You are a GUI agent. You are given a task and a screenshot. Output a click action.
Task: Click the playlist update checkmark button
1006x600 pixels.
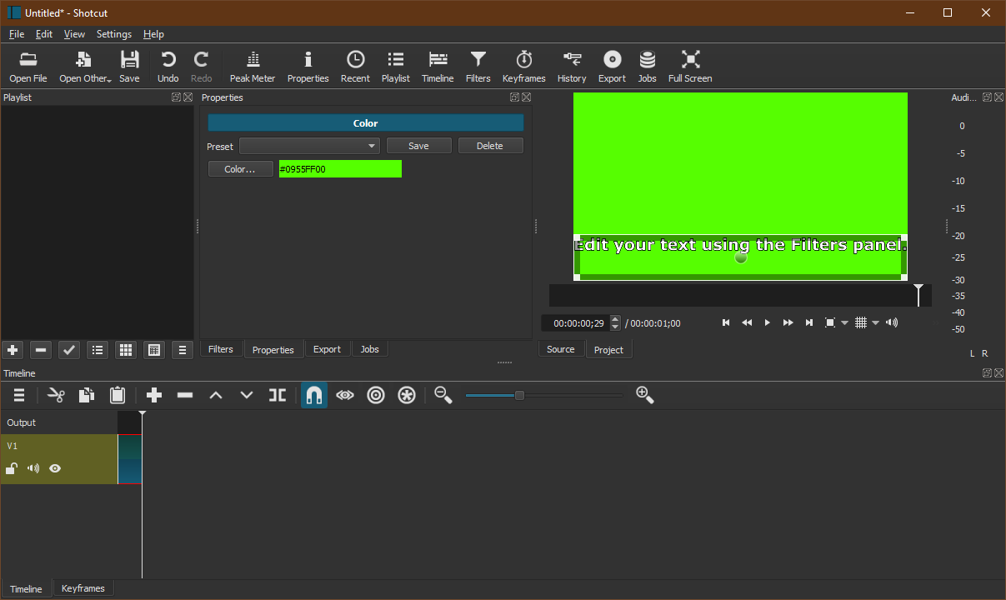click(x=69, y=350)
